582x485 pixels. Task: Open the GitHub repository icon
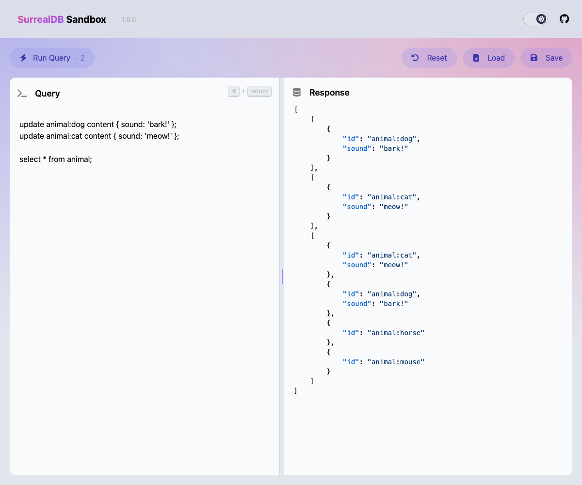[564, 19]
